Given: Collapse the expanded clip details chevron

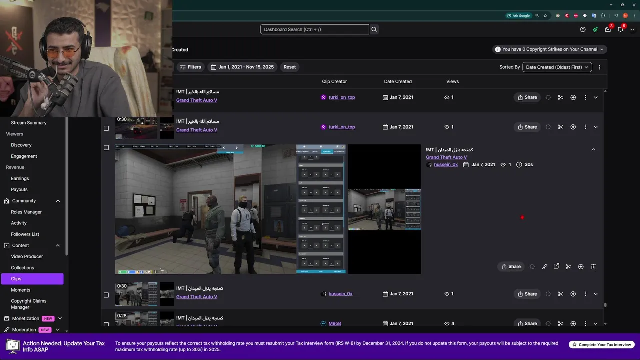Looking at the screenshot, I should (x=593, y=150).
